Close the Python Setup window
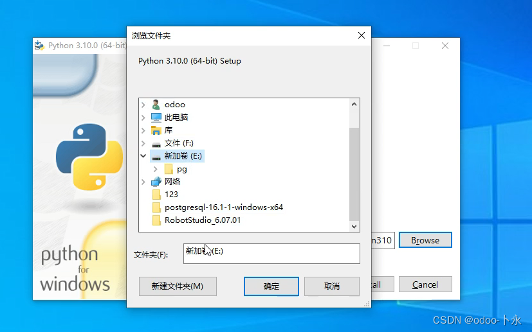 [x=445, y=46]
